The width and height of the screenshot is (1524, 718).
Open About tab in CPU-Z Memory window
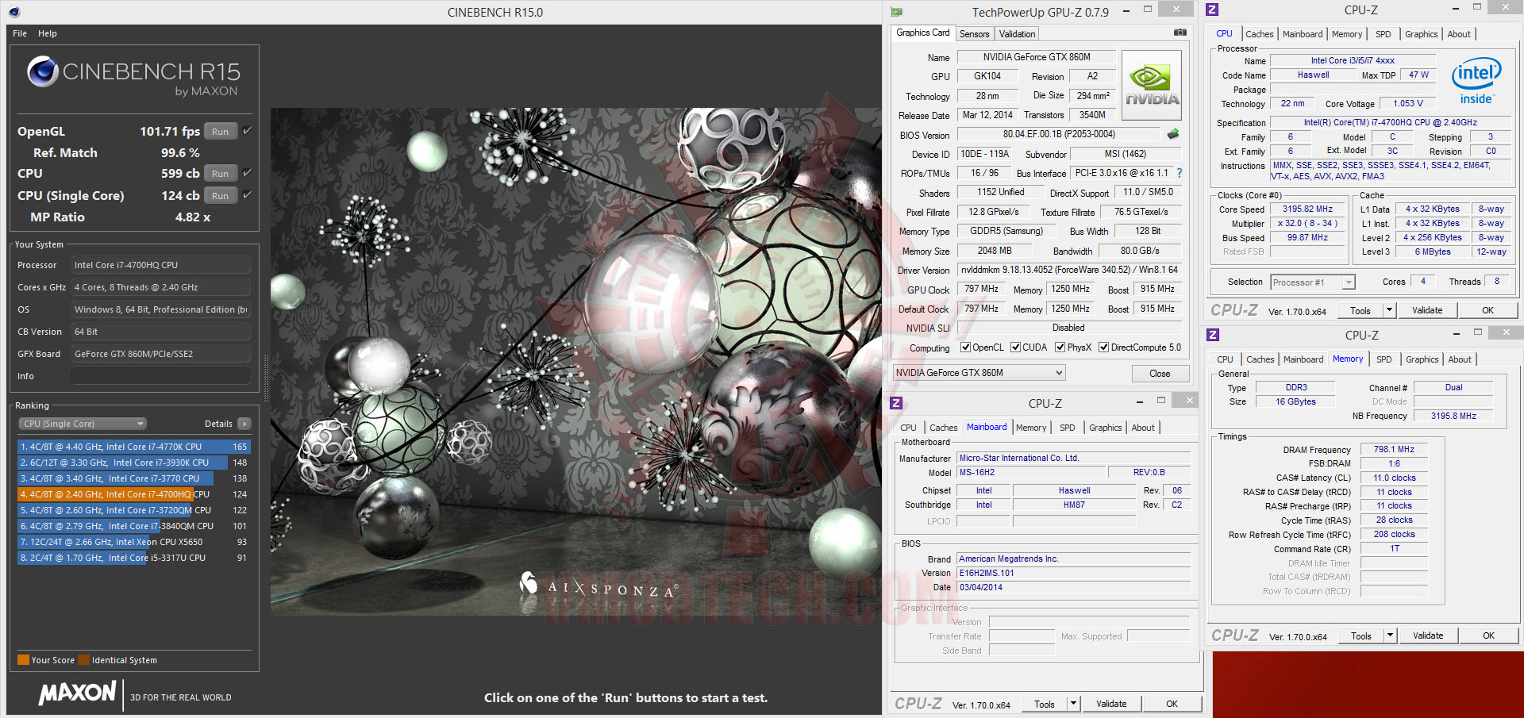tap(1460, 359)
